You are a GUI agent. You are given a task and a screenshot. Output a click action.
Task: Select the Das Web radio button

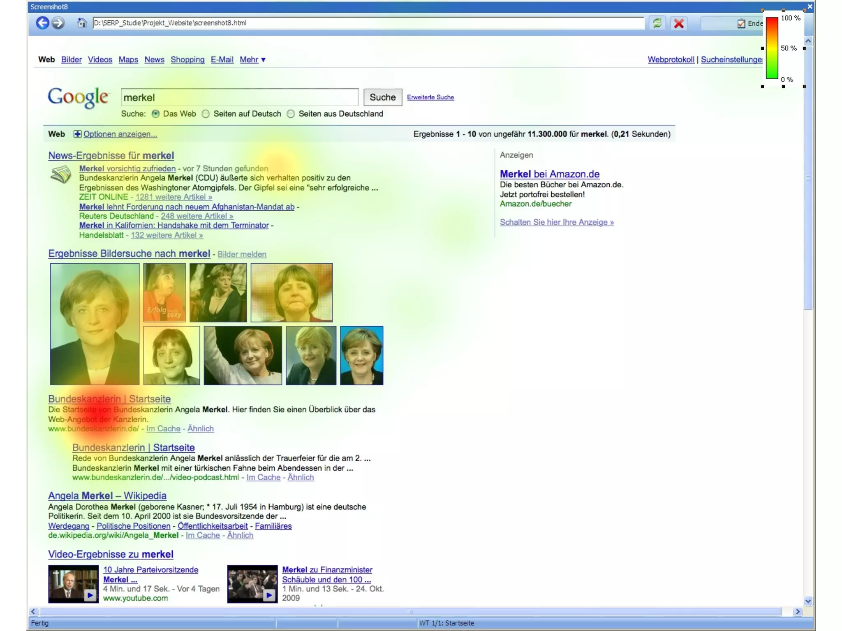(x=155, y=114)
